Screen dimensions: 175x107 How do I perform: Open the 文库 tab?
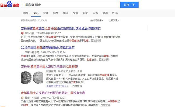tap(76, 13)
